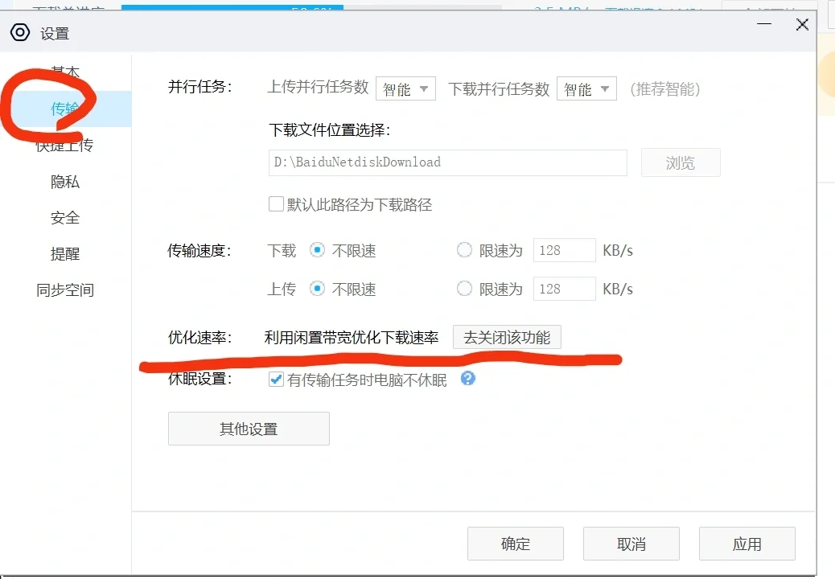Open the download parallel tasks dropdown
Viewport: 835px width, 579px height.
[586, 88]
